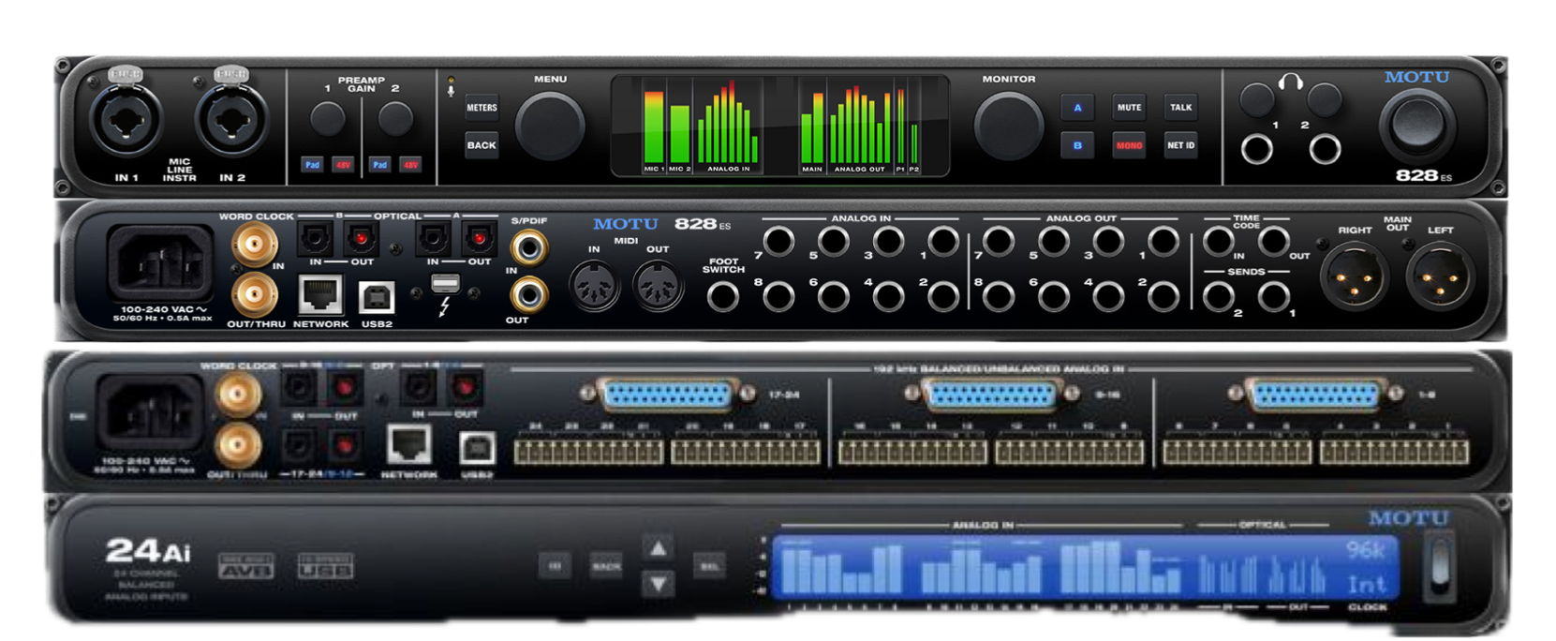
Task: Click the IN 2 combo jack on 828ES
Action: [231, 121]
